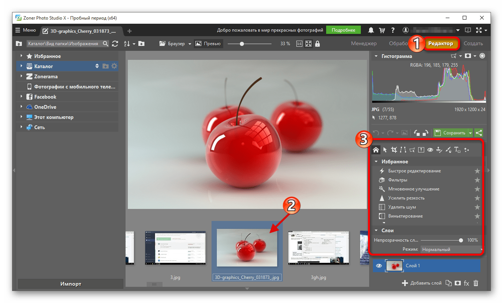Select the effects stars tool

[467, 150]
